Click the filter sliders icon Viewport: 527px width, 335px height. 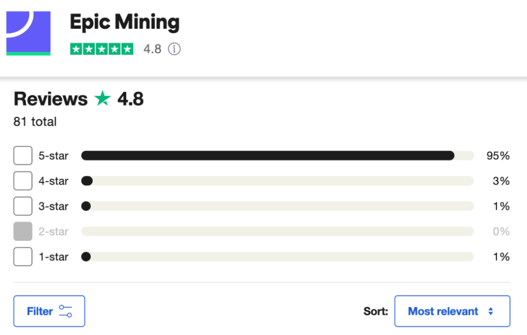point(65,311)
